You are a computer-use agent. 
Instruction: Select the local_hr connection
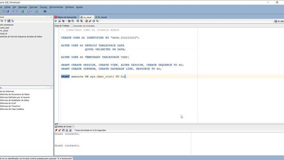pos(4,34)
